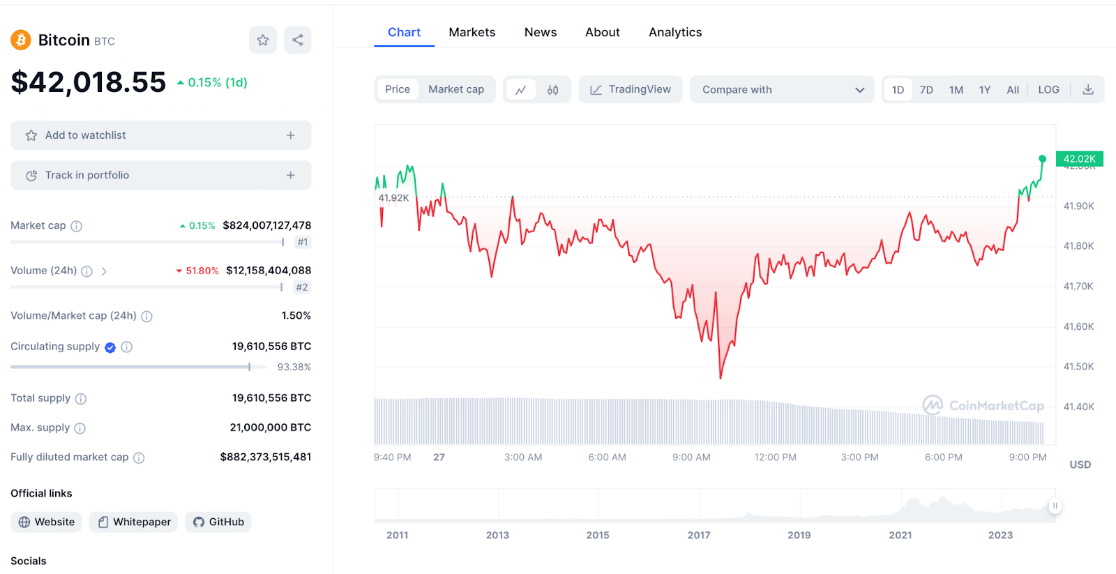Click the pause handle on the range navigator
1116x574 pixels.
(x=1055, y=506)
